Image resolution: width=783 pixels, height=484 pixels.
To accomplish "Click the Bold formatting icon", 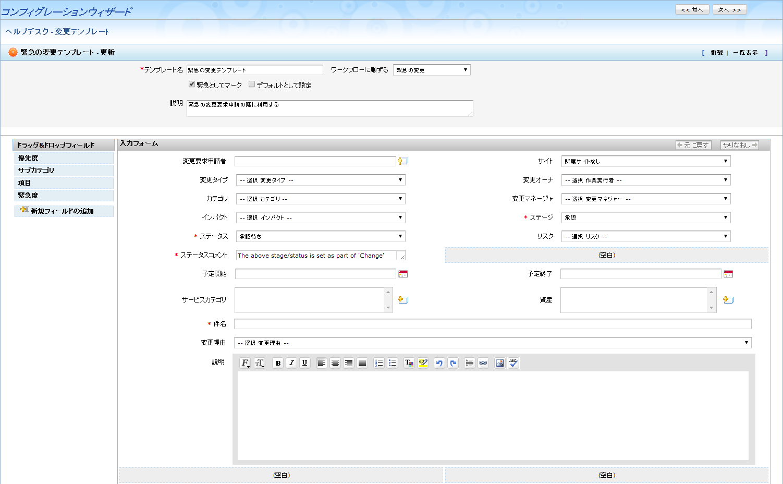I will click(x=278, y=363).
